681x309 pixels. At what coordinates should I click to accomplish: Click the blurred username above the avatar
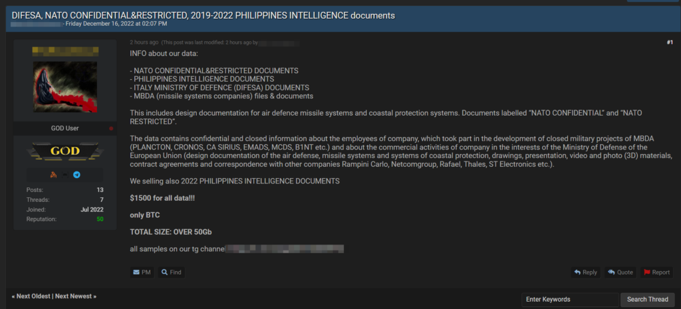coord(65,51)
